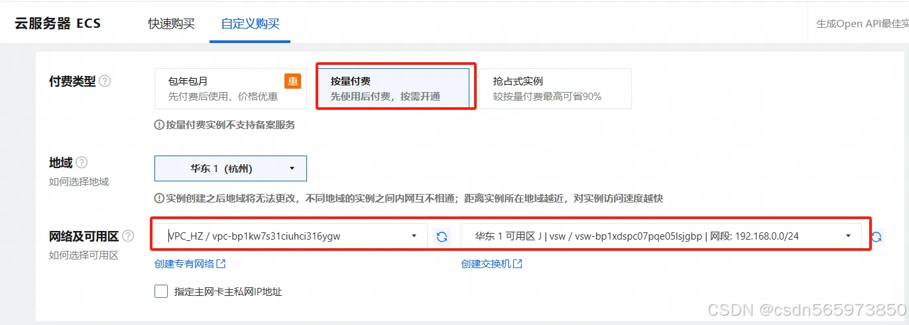Click the external-link icon beside 创建交换机
The height and width of the screenshot is (325, 909).
pos(518,264)
